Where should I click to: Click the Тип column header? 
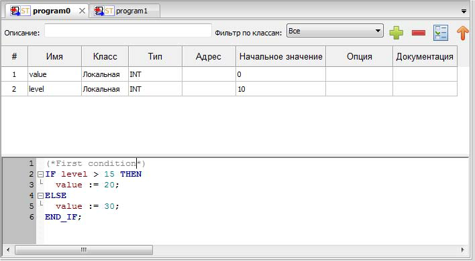tap(155, 56)
